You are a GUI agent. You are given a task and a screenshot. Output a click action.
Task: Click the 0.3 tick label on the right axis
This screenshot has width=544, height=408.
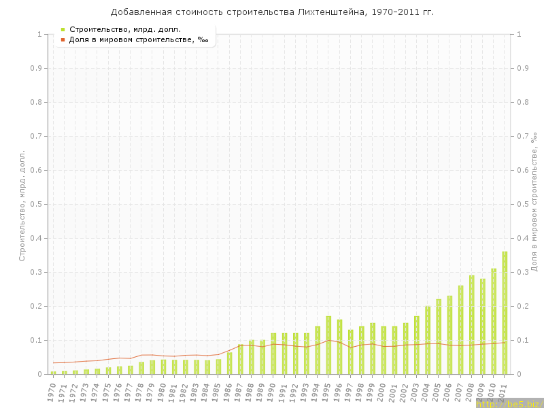pos(524,272)
